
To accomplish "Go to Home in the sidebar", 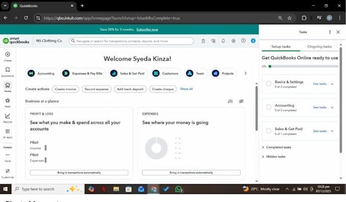I will [8, 87].
